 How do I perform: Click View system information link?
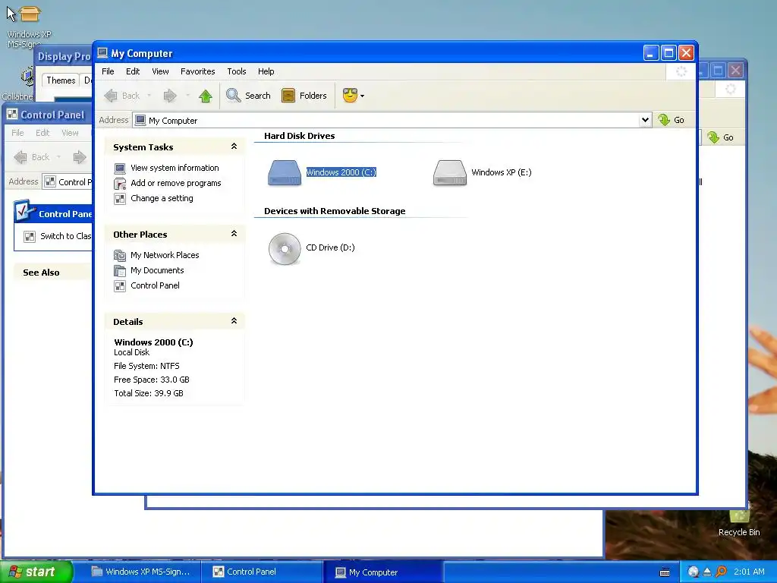[x=175, y=168]
